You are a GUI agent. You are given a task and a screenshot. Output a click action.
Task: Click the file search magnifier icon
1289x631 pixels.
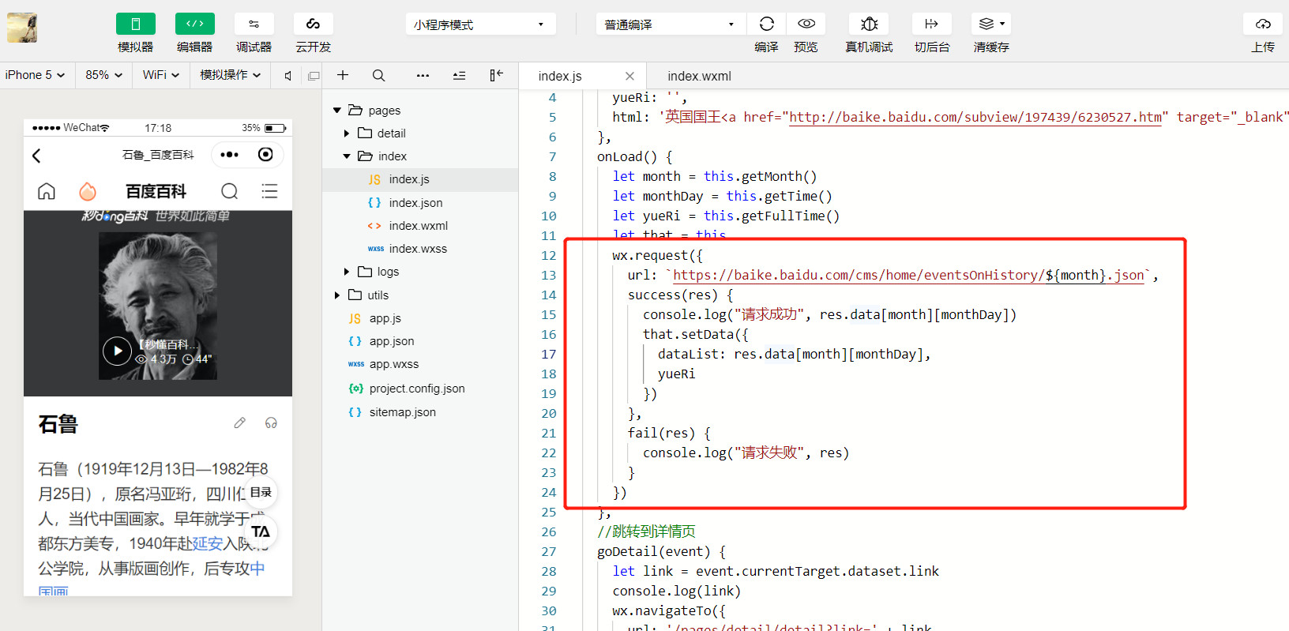pyautogui.click(x=379, y=75)
